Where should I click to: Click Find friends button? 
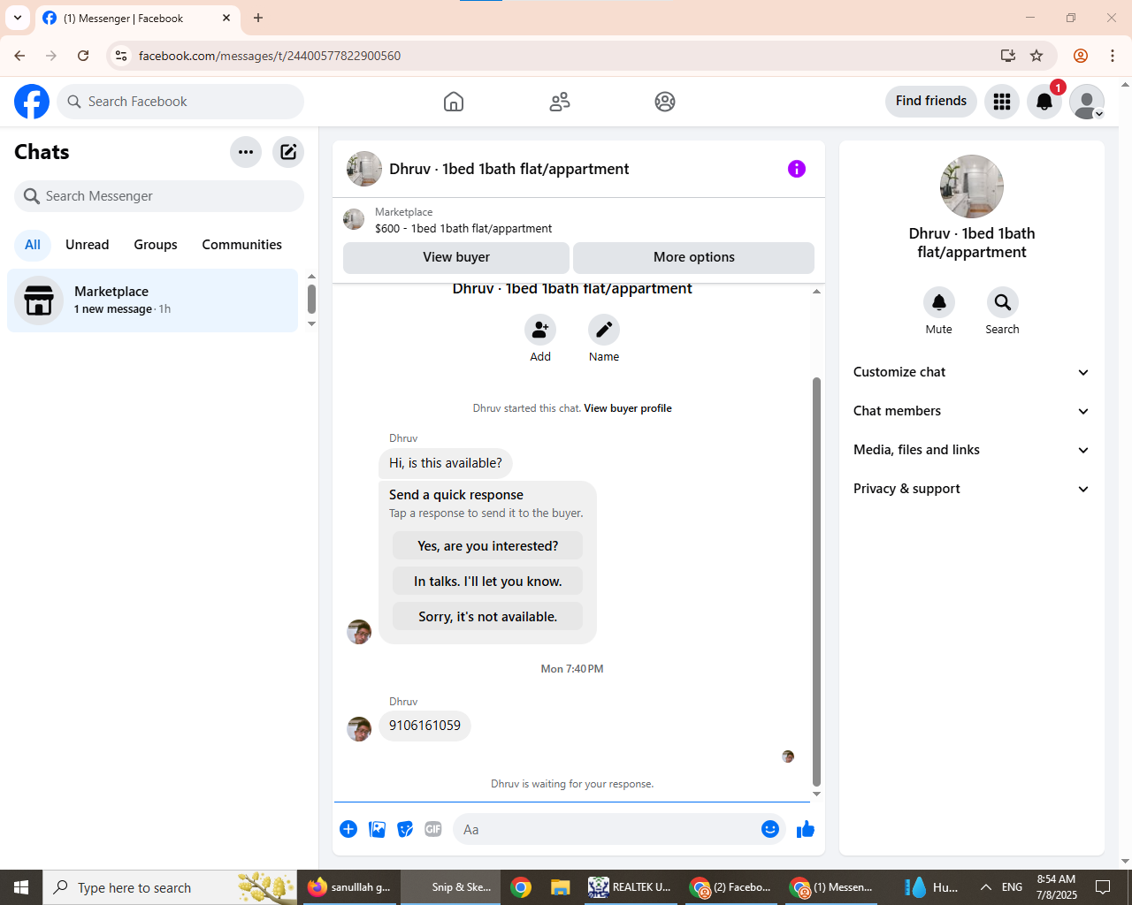click(x=931, y=102)
